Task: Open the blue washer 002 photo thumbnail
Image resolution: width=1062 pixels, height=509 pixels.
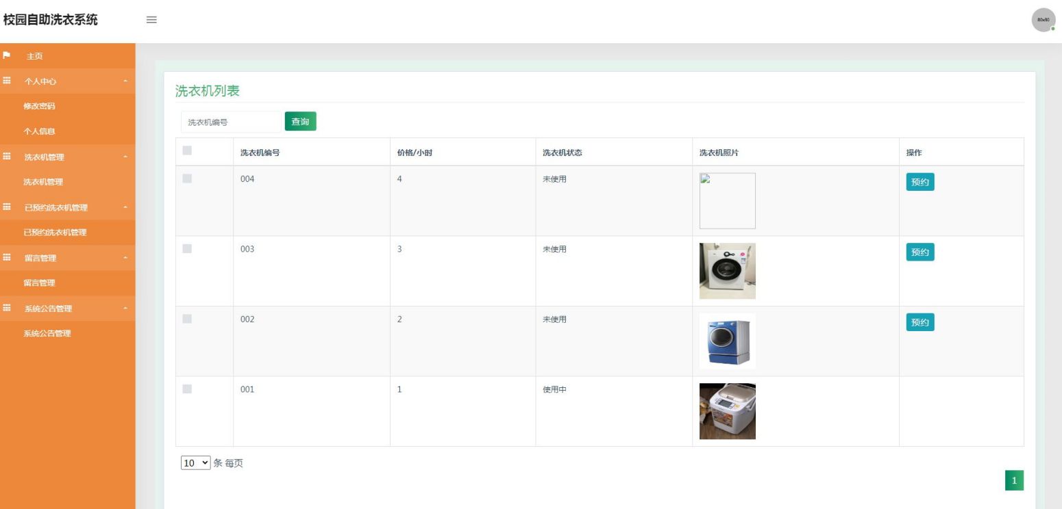Action: click(727, 341)
